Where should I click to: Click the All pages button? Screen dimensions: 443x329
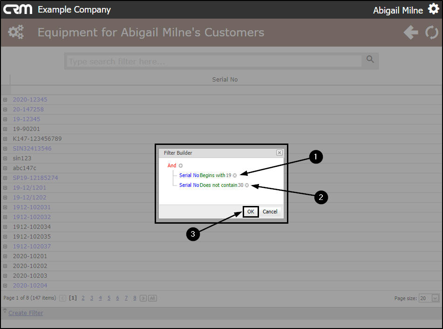click(x=153, y=298)
